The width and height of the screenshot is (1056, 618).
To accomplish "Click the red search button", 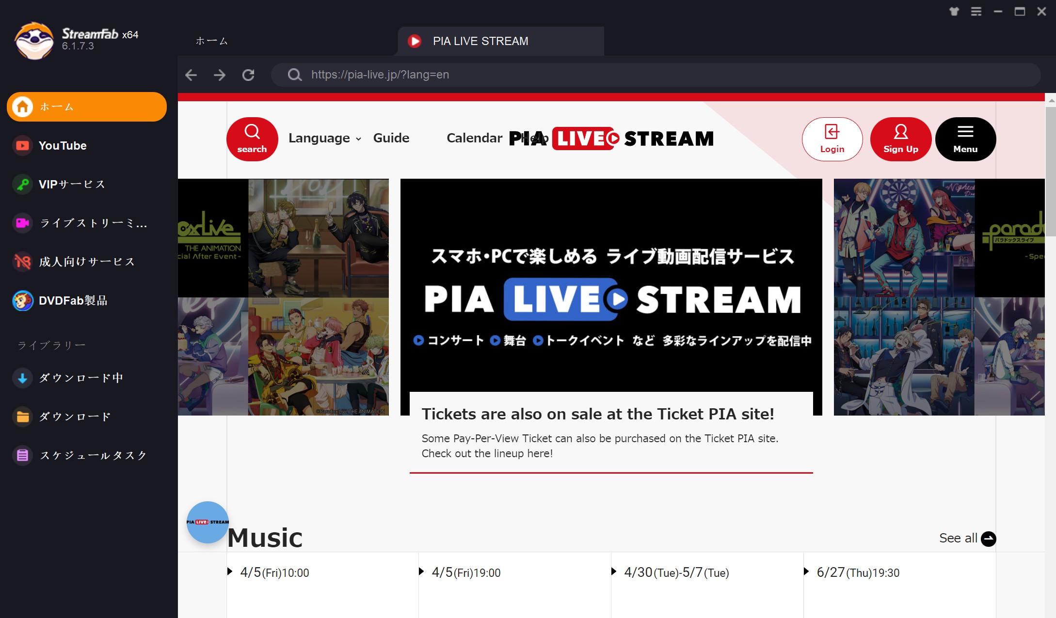I will [x=252, y=139].
